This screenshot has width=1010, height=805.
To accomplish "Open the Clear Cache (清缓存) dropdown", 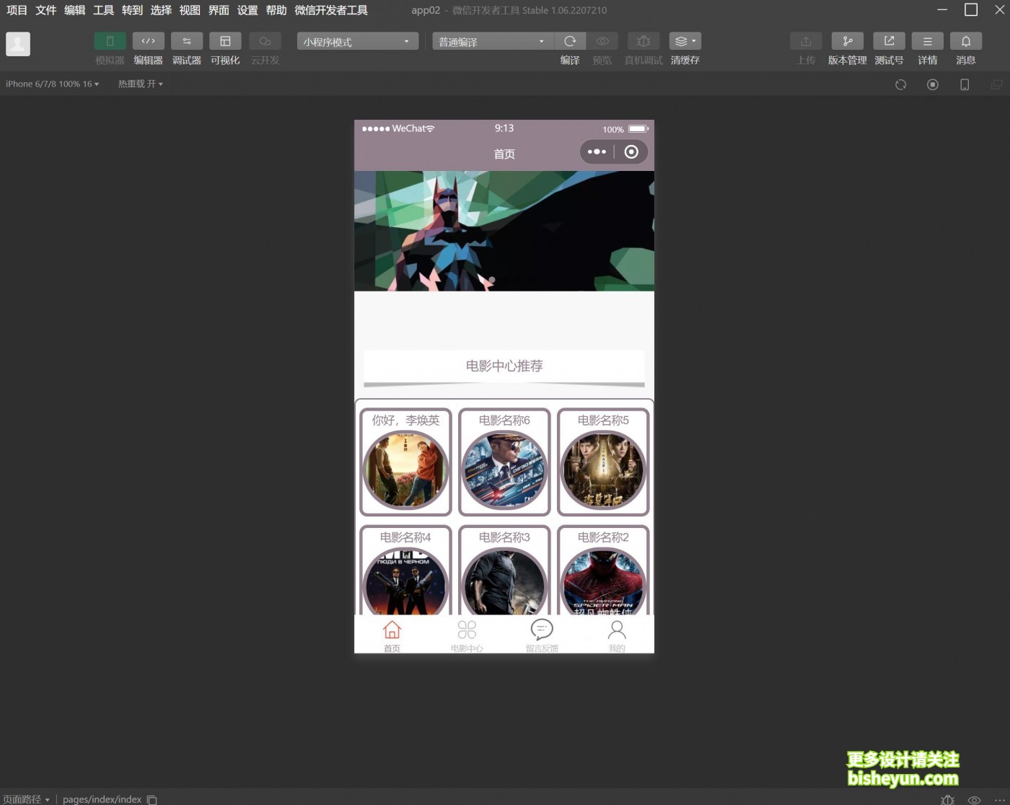I will tap(685, 41).
